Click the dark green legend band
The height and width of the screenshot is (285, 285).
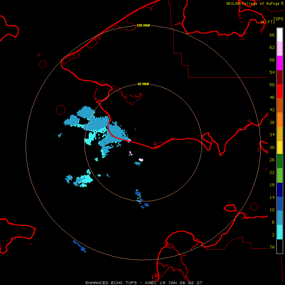pyautogui.click(x=280, y=161)
